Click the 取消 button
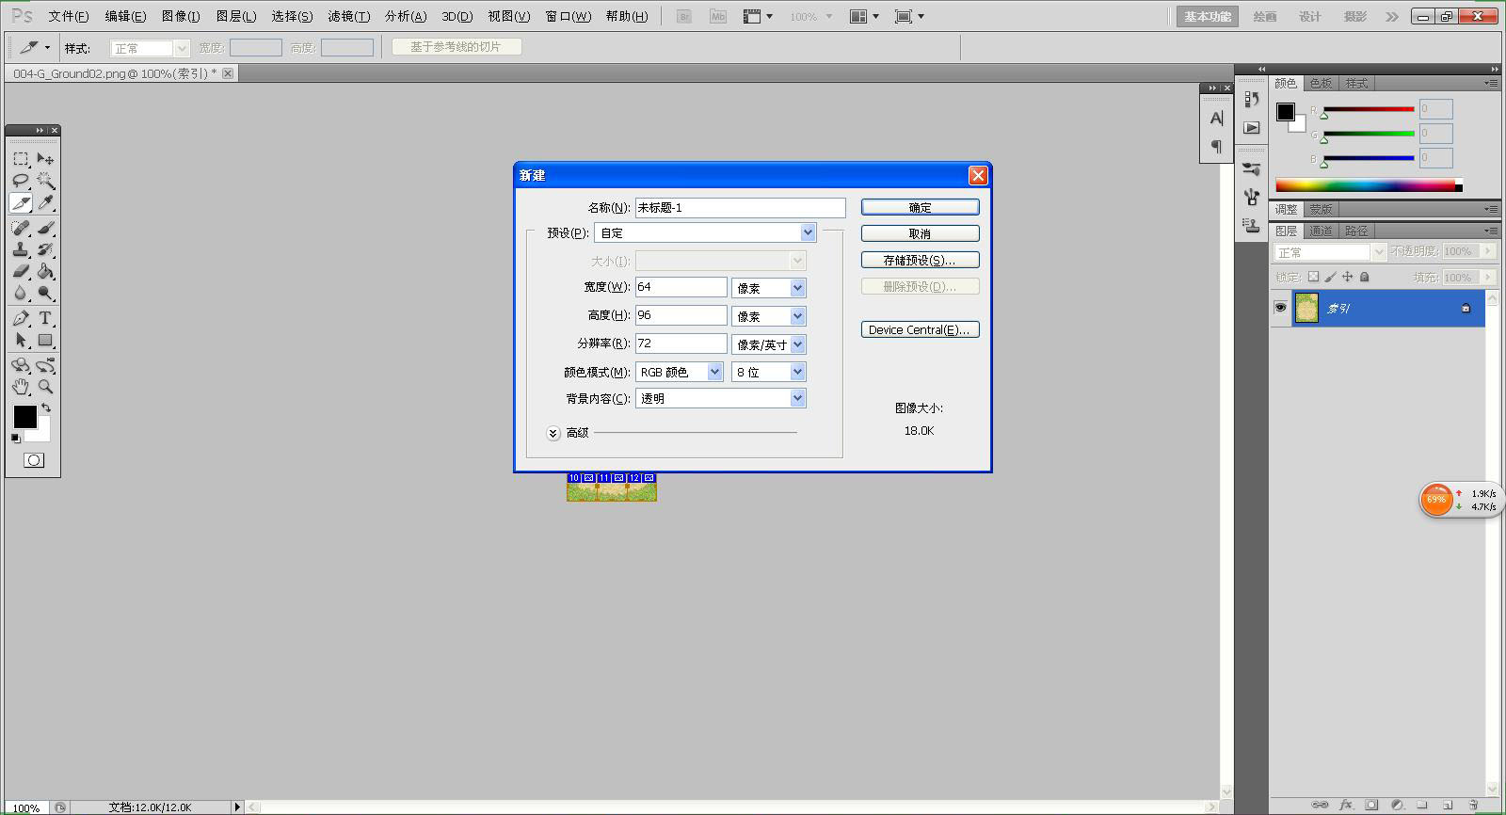 (921, 233)
